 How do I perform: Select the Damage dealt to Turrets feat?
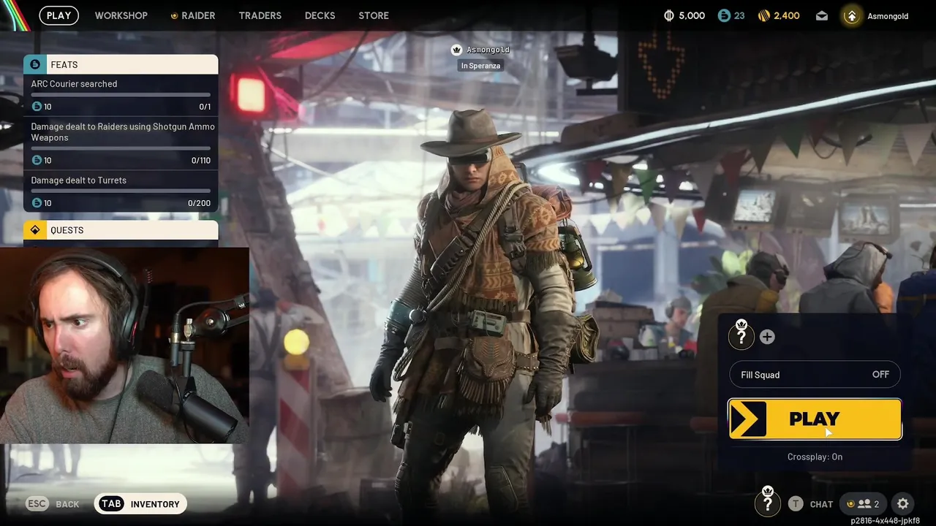click(x=121, y=191)
